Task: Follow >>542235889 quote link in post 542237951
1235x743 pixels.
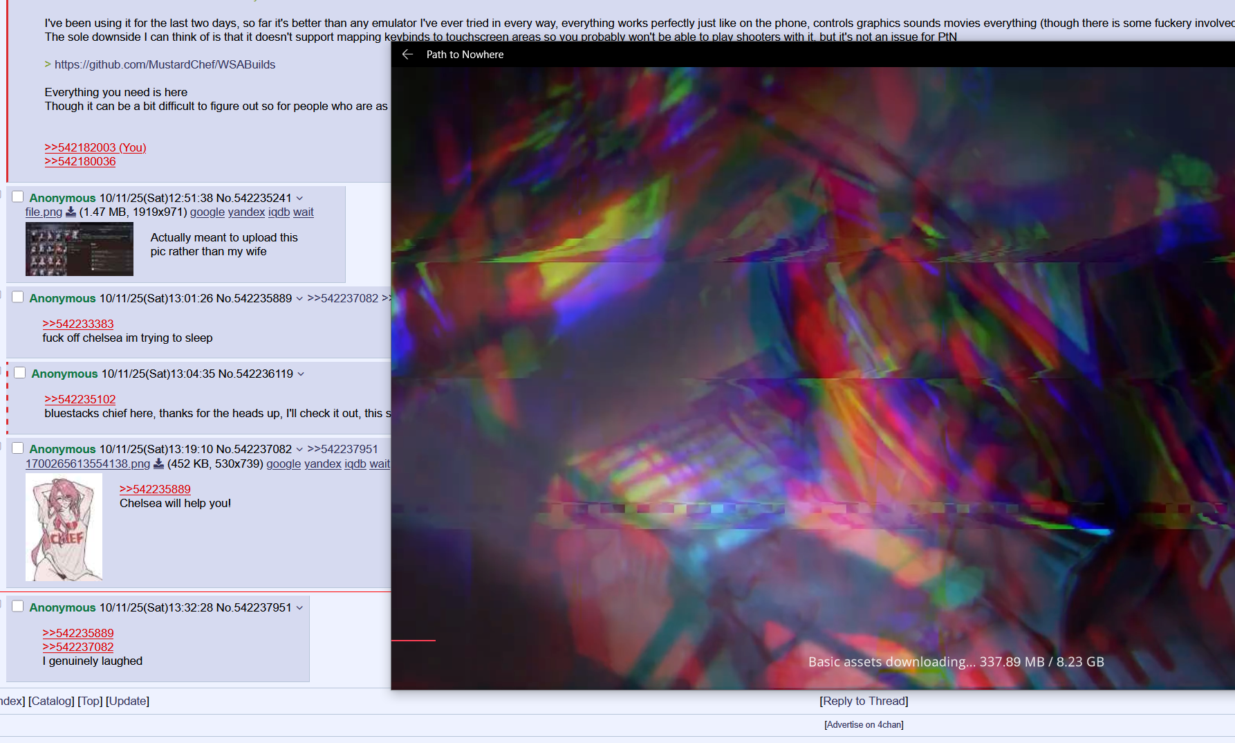Action: (78, 633)
